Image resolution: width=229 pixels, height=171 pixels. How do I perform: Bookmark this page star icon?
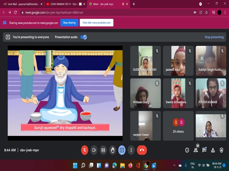(206, 12)
